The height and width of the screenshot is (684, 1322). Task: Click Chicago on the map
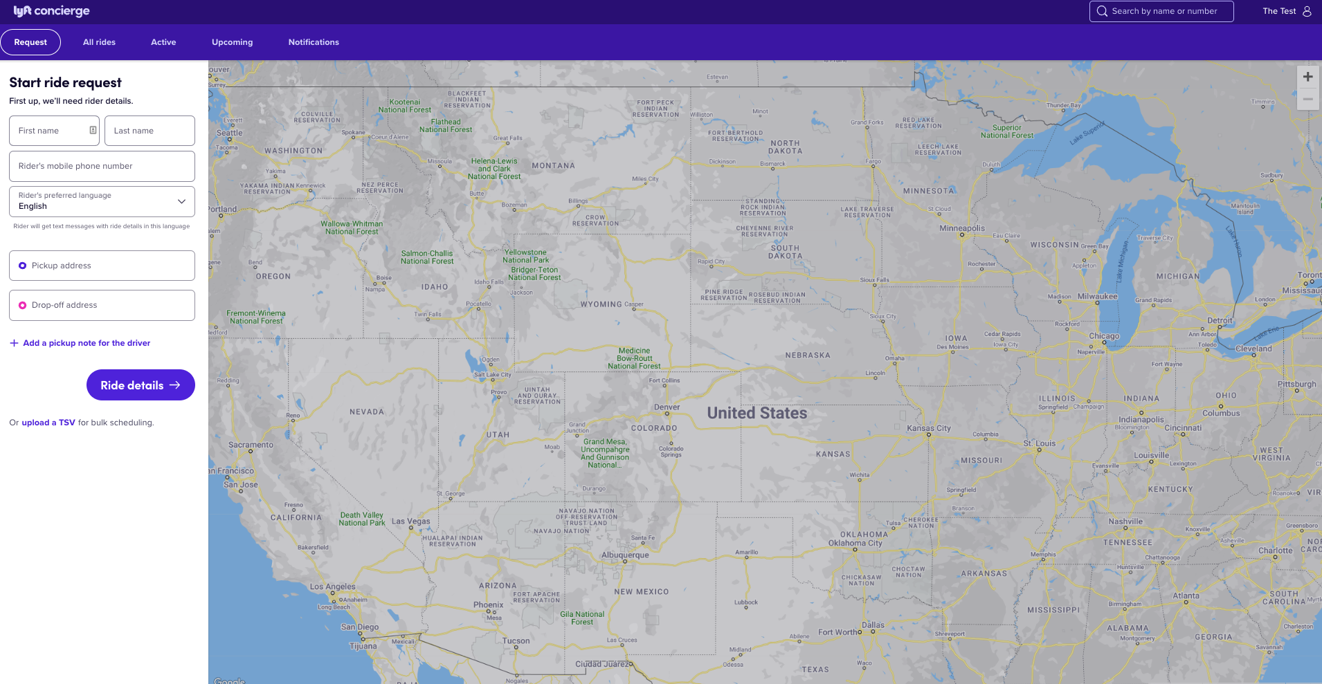(1104, 336)
